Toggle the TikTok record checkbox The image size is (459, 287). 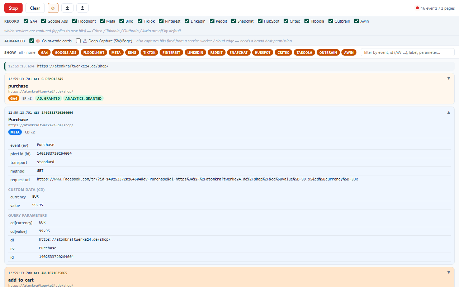pyautogui.click(x=140, y=21)
